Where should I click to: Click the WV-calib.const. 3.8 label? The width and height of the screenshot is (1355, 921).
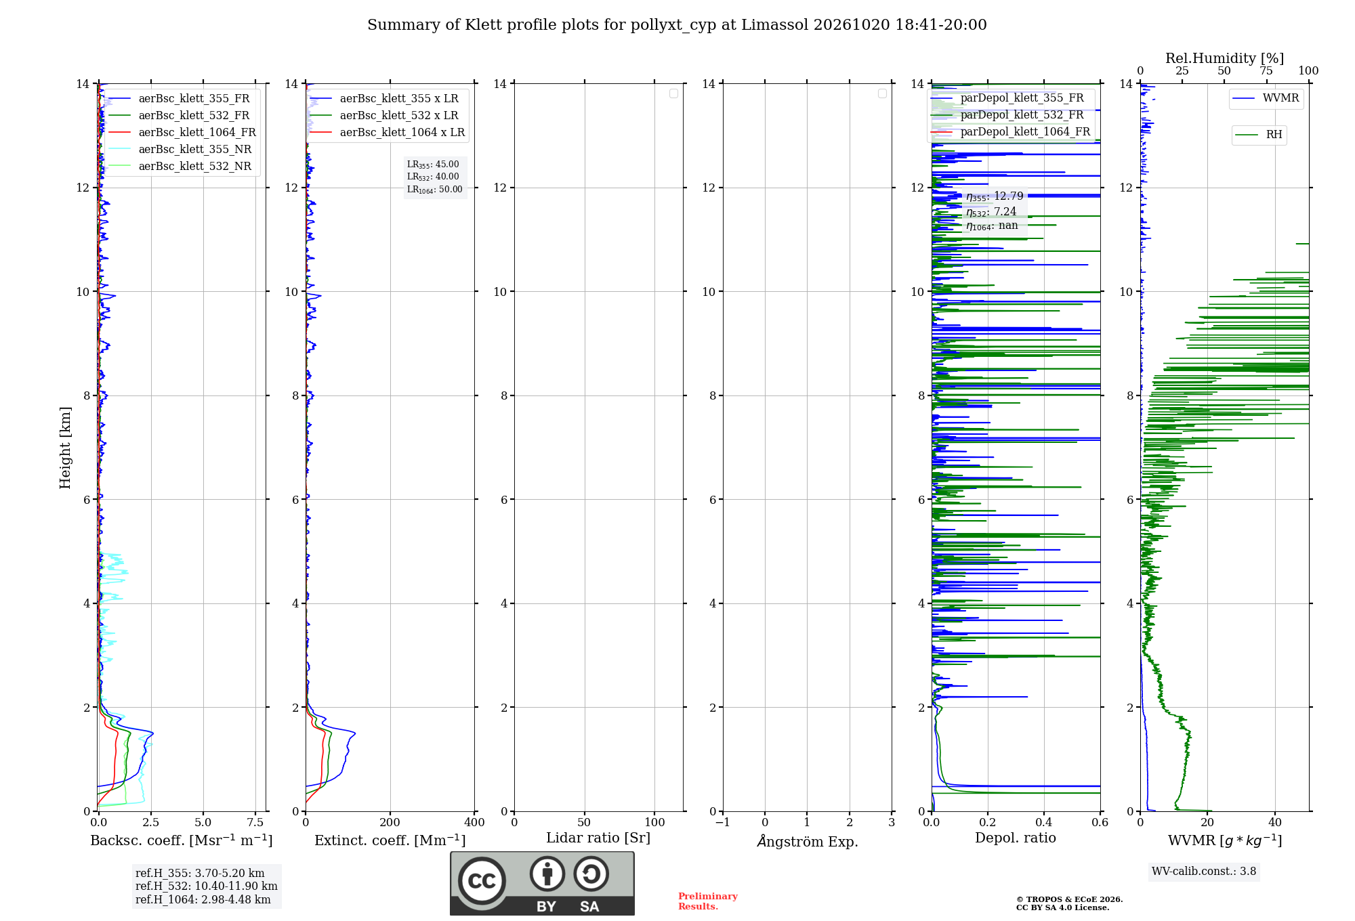pos(1204,872)
